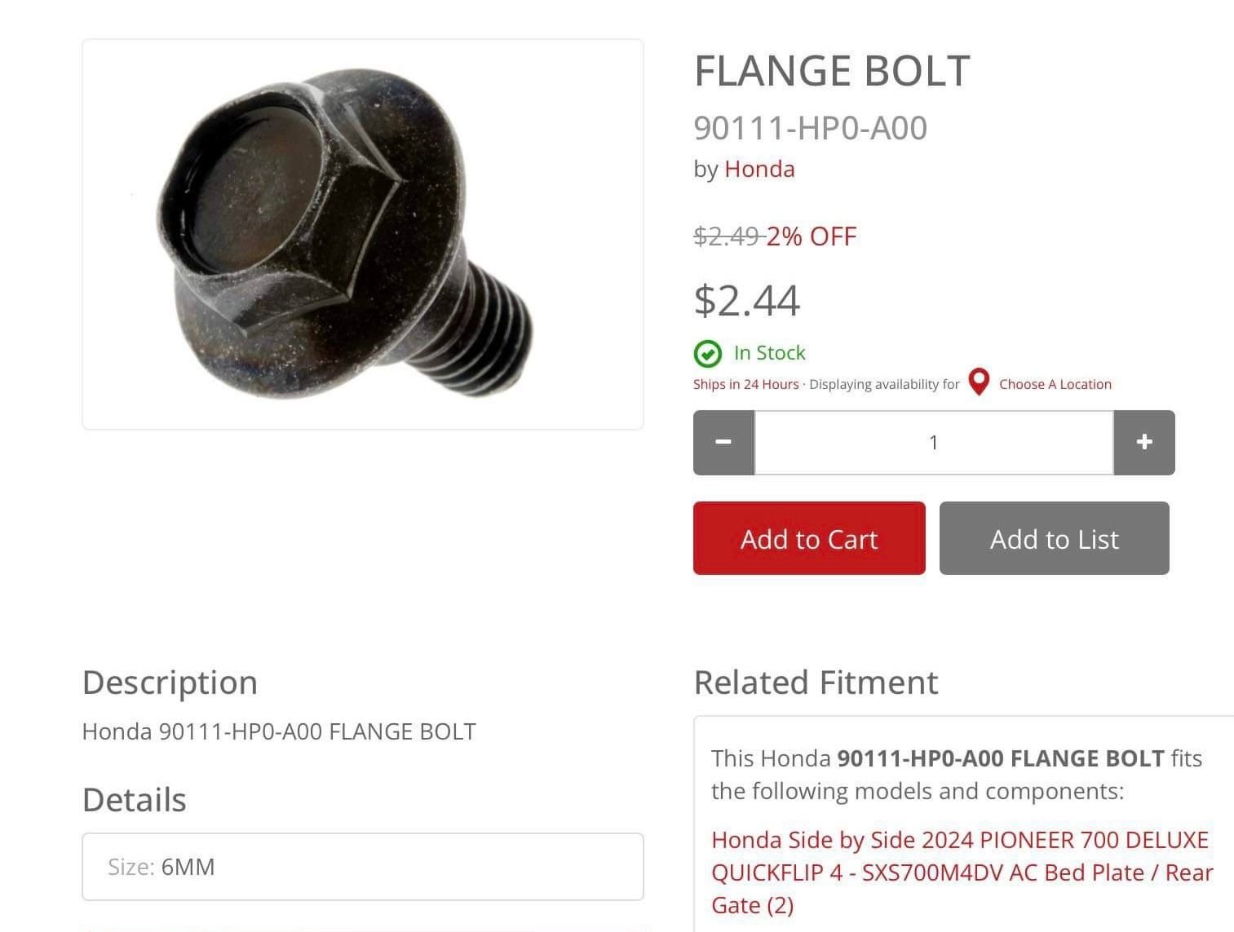Click the red location pin icon

[x=979, y=382]
